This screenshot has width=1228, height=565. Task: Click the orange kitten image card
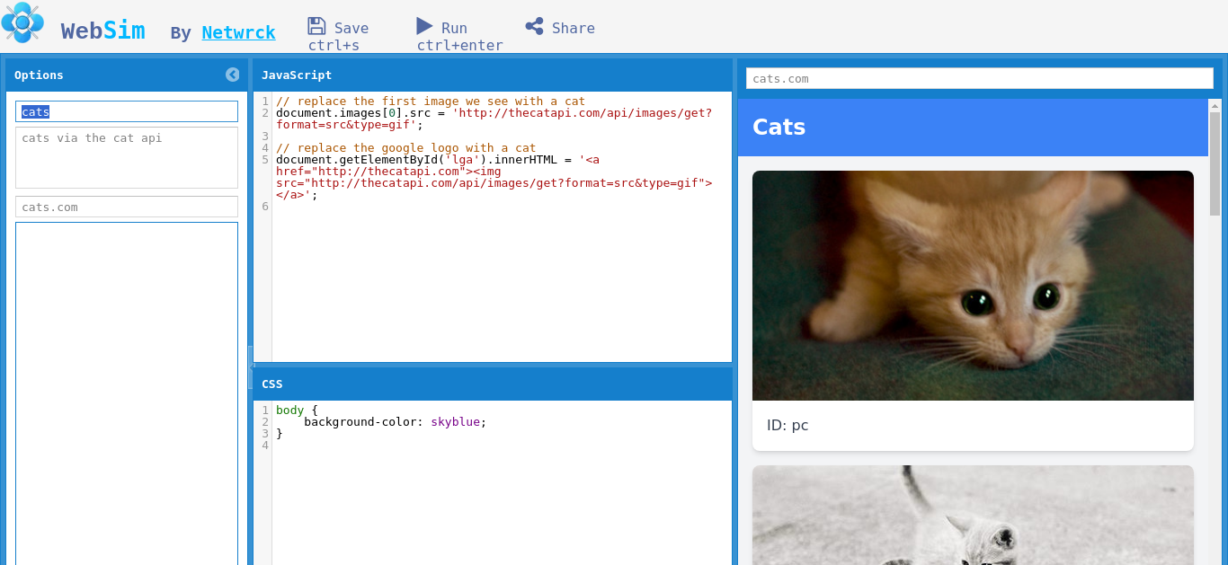[973, 286]
